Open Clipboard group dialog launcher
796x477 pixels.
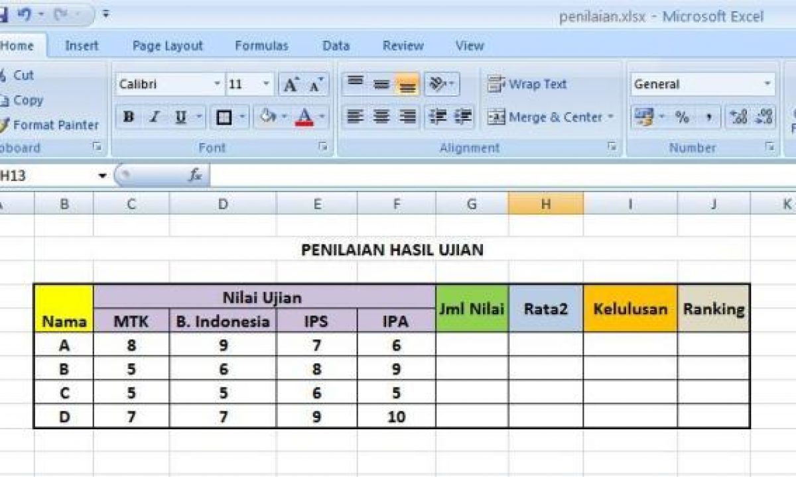97,147
